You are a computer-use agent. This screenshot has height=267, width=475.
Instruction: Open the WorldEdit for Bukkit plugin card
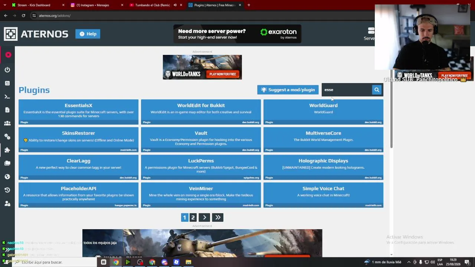tap(201, 112)
